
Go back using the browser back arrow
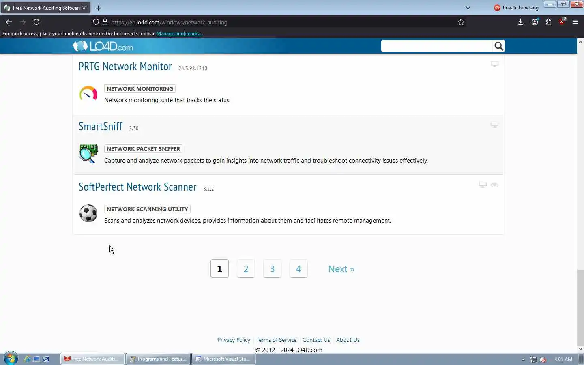9,22
